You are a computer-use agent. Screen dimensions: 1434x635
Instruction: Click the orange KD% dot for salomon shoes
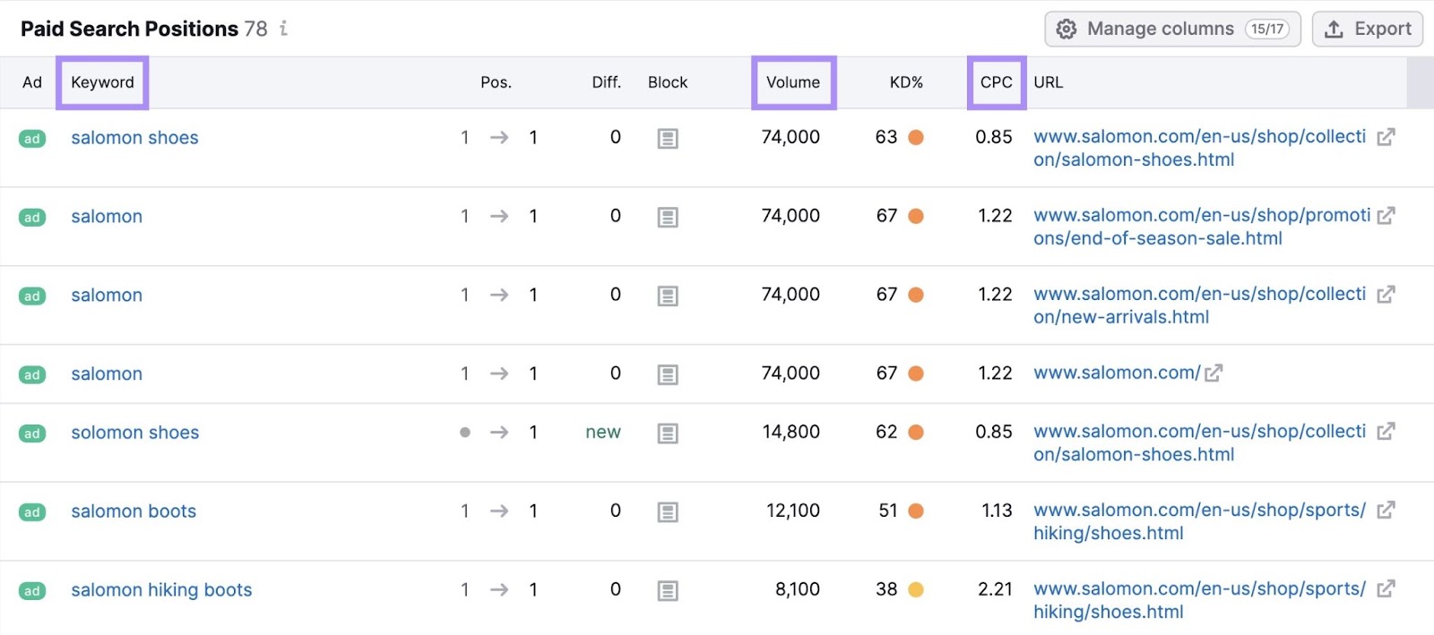[914, 137]
